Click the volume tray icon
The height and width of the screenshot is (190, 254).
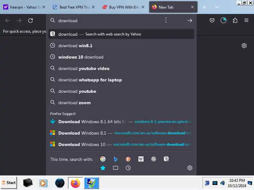tap(222, 183)
